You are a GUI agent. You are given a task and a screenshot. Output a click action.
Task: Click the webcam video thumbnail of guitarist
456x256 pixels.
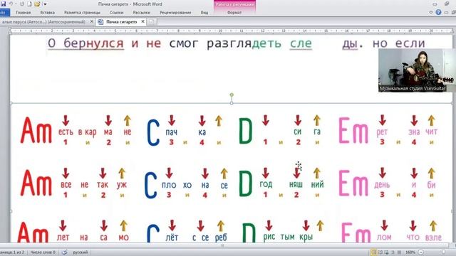[x=417, y=70]
